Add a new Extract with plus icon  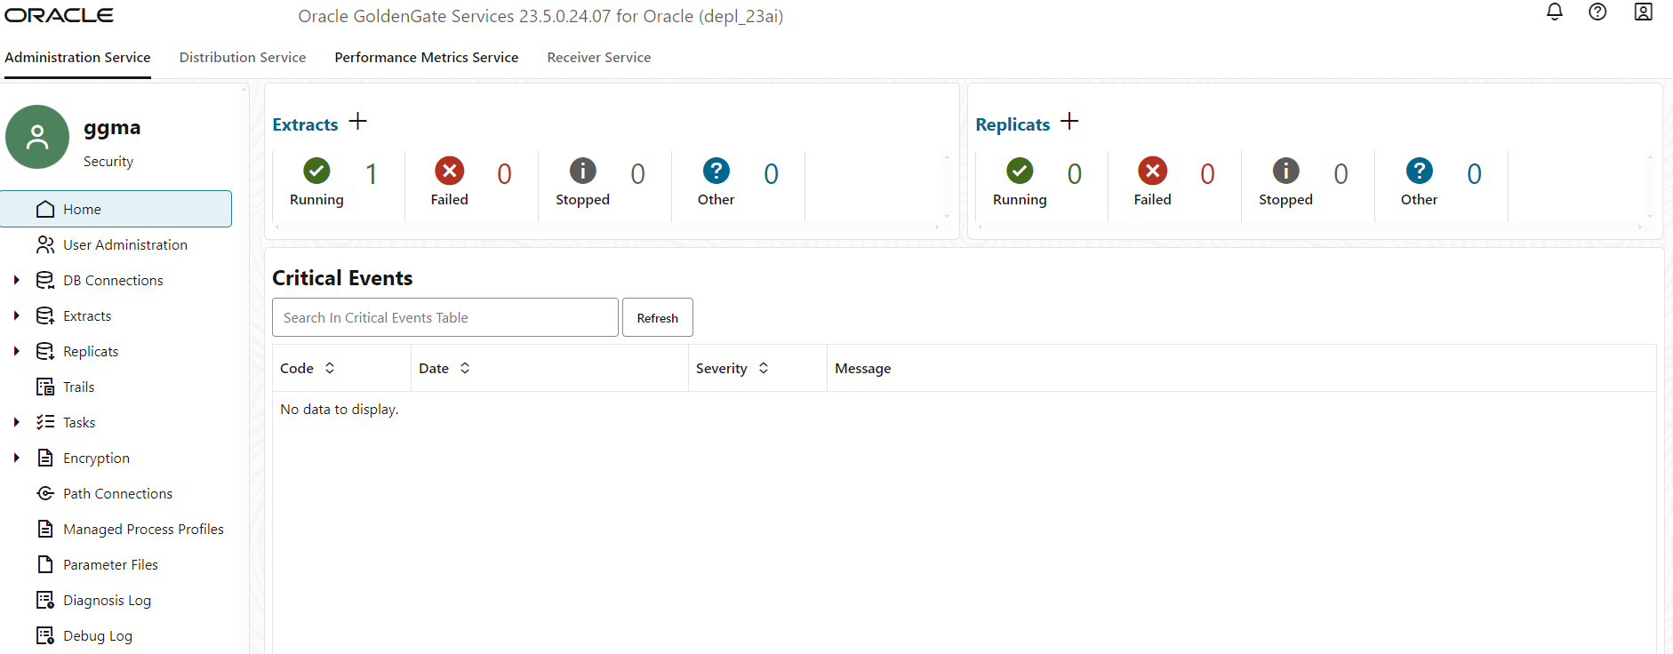click(x=357, y=121)
